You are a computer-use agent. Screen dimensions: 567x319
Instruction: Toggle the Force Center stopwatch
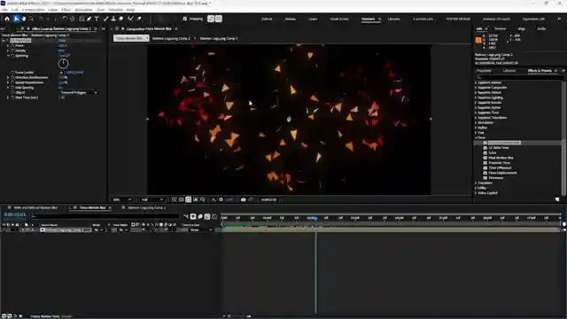tap(12, 73)
